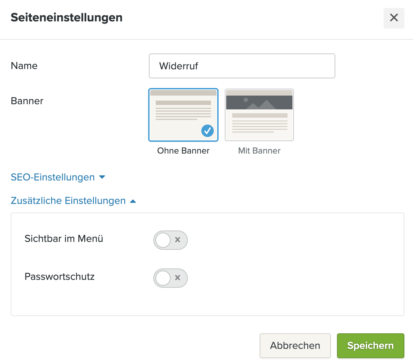Screen dimensions: 413x363
Task: Close the Seiteneinstellungen dialog with the X
Action: (x=394, y=18)
